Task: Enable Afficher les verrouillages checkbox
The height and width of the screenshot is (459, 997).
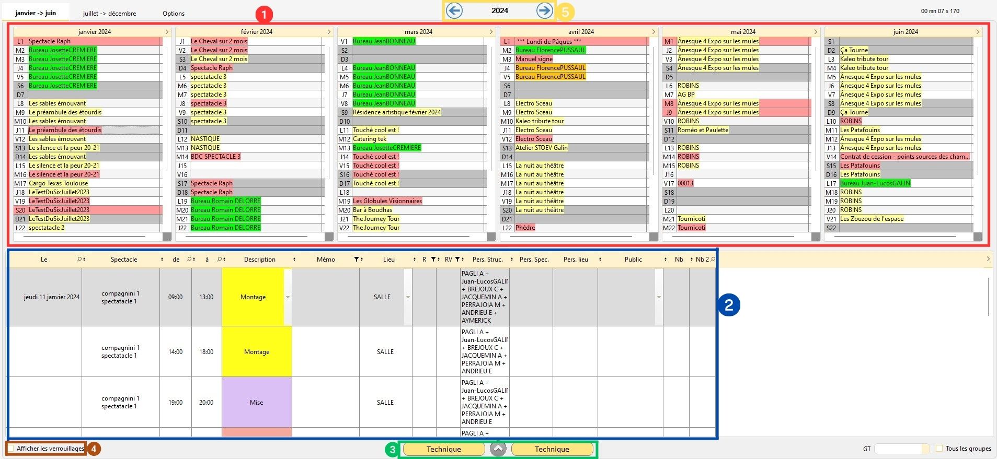Action: 11,449
